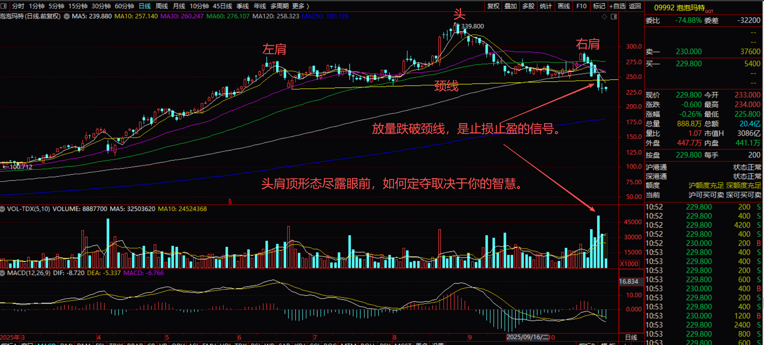This screenshot has height=345, width=764.
Task: Select the 45日线 period tab
Action: tap(222, 6)
